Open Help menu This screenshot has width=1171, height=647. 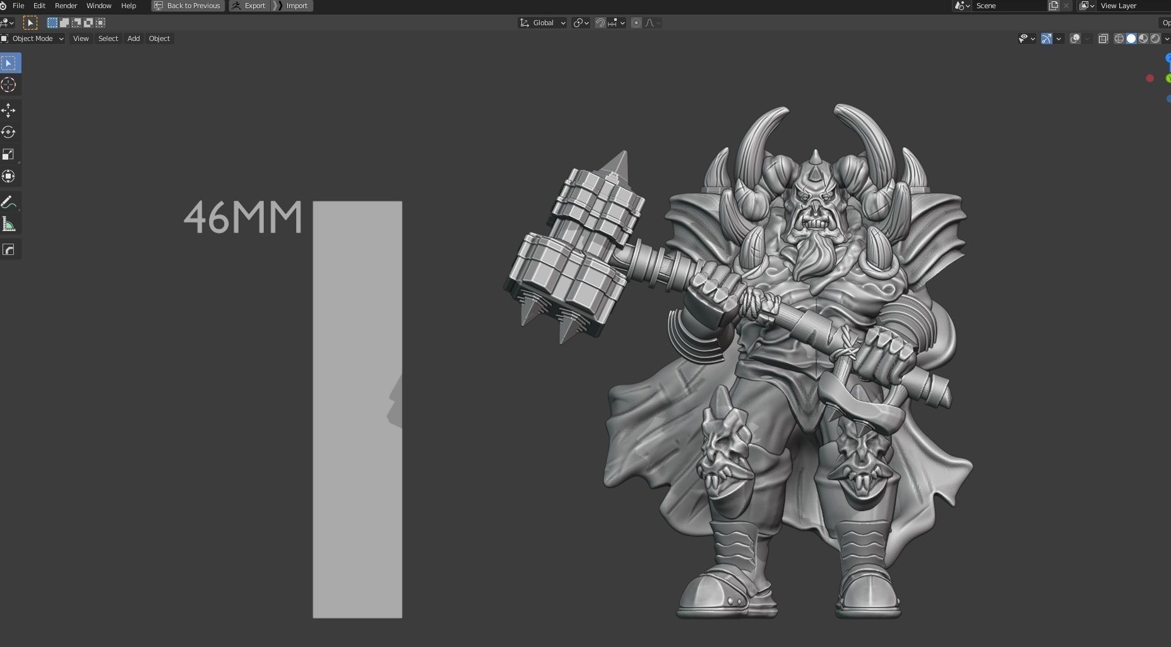coord(128,6)
